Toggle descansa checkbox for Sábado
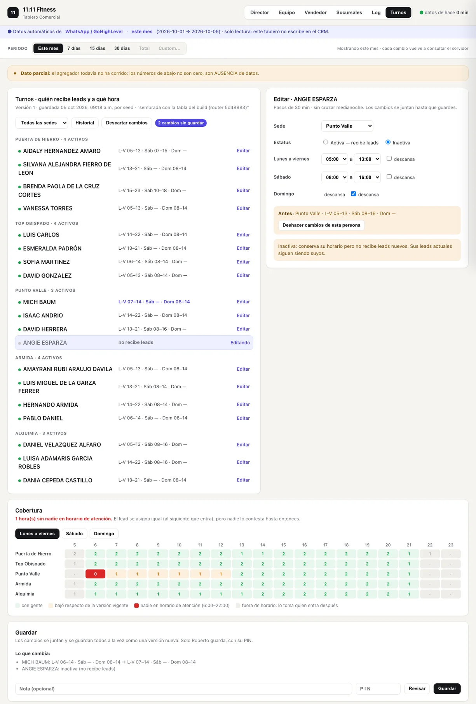The width and height of the screenshot is (476, 704). pyautogui.click(x=389, y=177)
